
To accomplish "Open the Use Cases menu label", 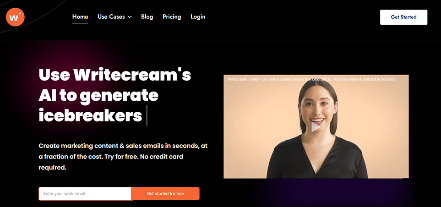I will click(x=111, y=17).
